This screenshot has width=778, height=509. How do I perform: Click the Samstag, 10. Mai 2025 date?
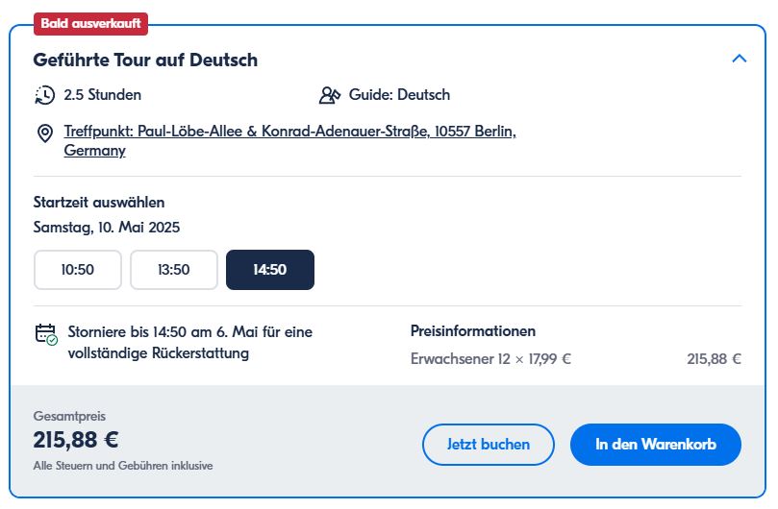click(x=107, y=228)
